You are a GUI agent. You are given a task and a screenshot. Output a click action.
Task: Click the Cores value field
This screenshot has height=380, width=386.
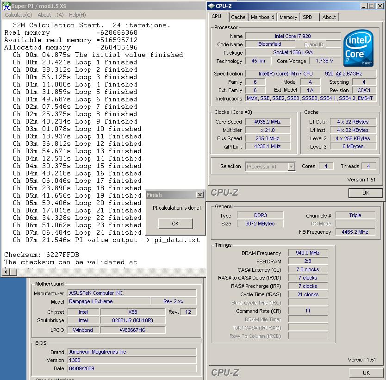tap(326, 166)
